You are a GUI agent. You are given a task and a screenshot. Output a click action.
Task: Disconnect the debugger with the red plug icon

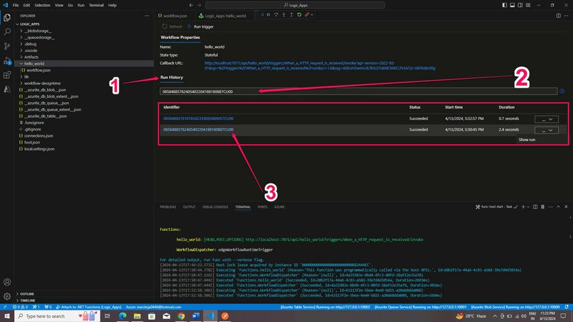(x=307, y=15)
